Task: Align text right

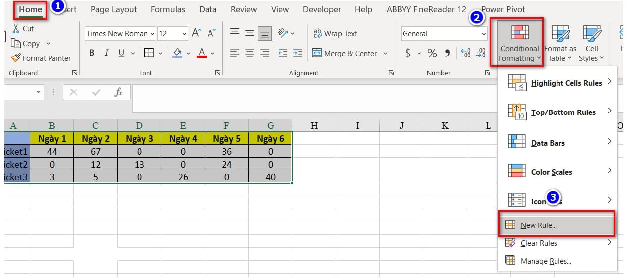Action: pyautogui.click(x=265, y=53)
